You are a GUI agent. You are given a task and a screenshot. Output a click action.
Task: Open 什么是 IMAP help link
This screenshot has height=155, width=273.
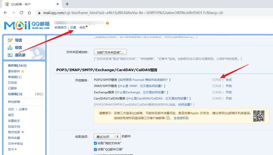(141, 86)
